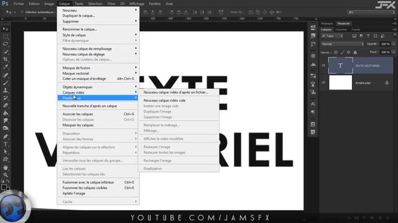This screenshot has width=398, height=223.
Task: Click the Fond value field
Action: (386, 52)
